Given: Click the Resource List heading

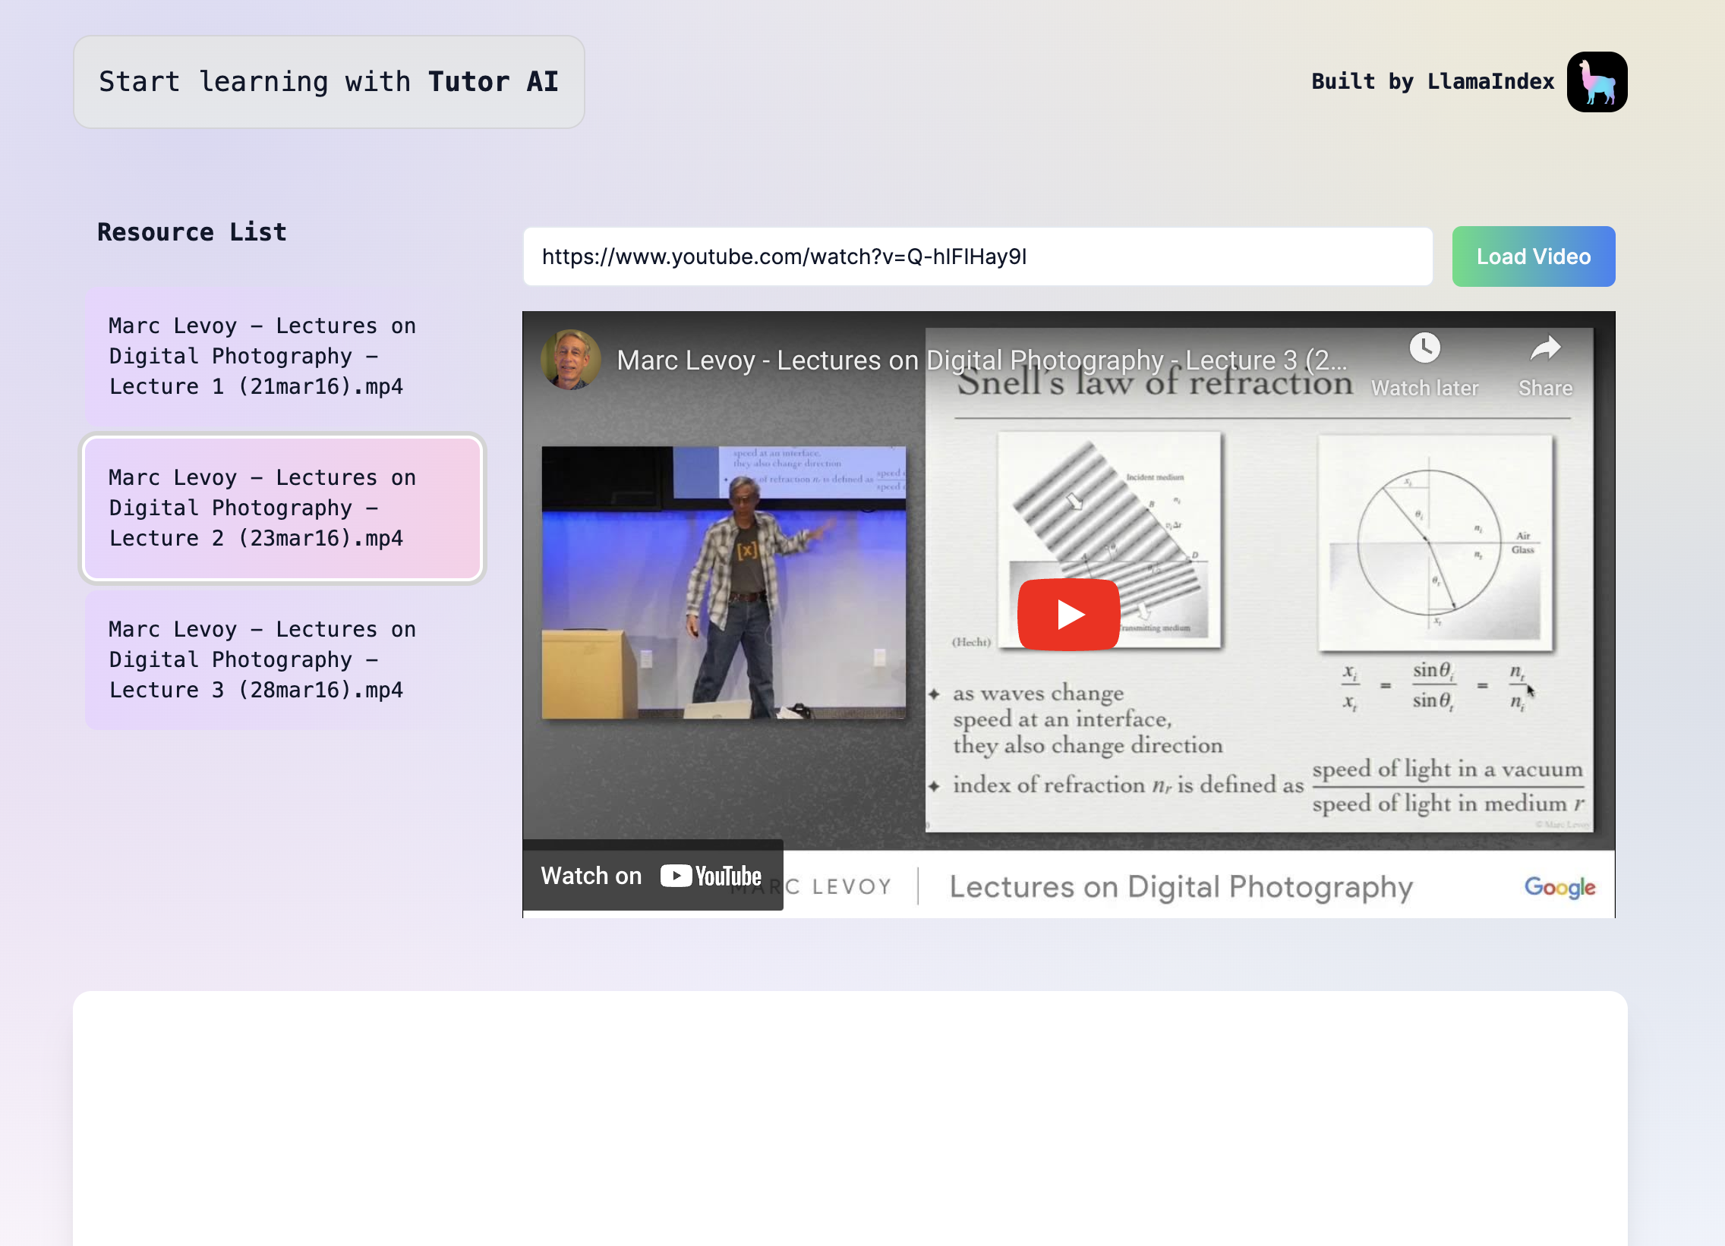Looking at the screenshot, I should coord(191,232).
